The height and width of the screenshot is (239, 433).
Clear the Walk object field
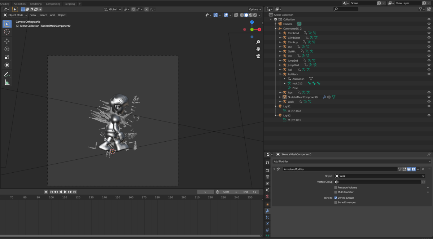click(423, 176)
